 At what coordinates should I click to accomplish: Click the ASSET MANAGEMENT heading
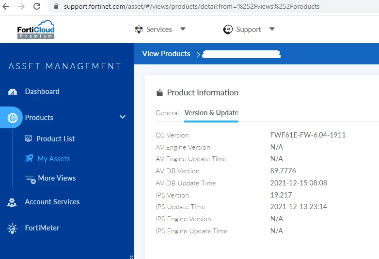pyautogui.click(x=65, y=66)
